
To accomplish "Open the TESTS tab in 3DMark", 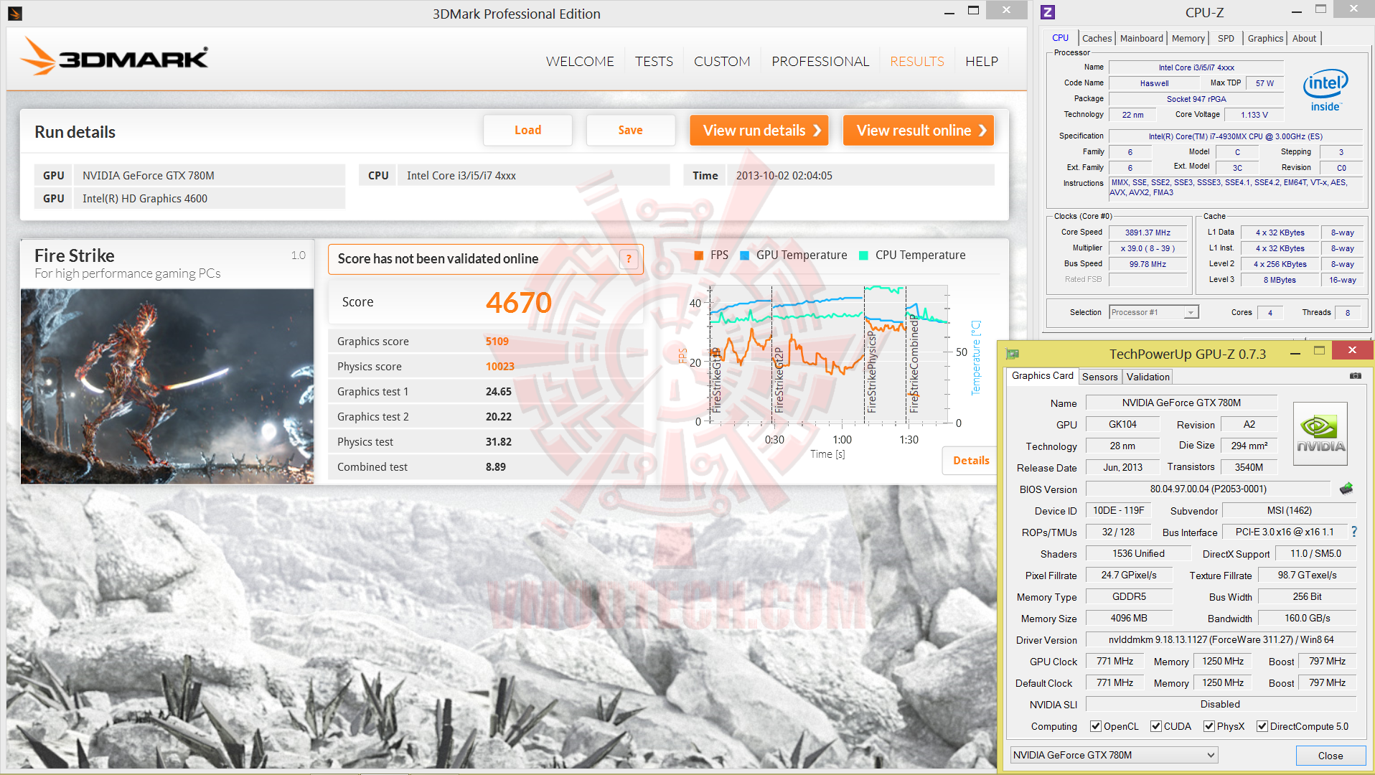I will (x=654, y=62).
